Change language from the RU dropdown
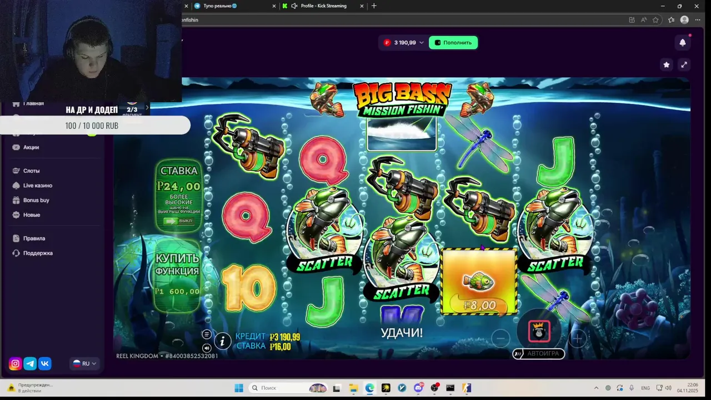 (85, 364)
